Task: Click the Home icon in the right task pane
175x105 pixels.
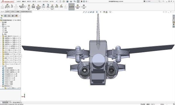Action: (174, 16)
